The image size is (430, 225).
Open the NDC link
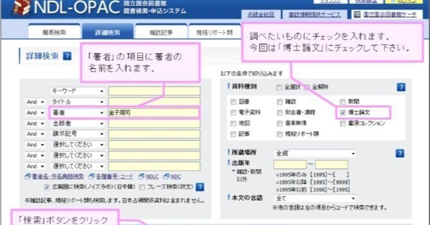point(177,176)
